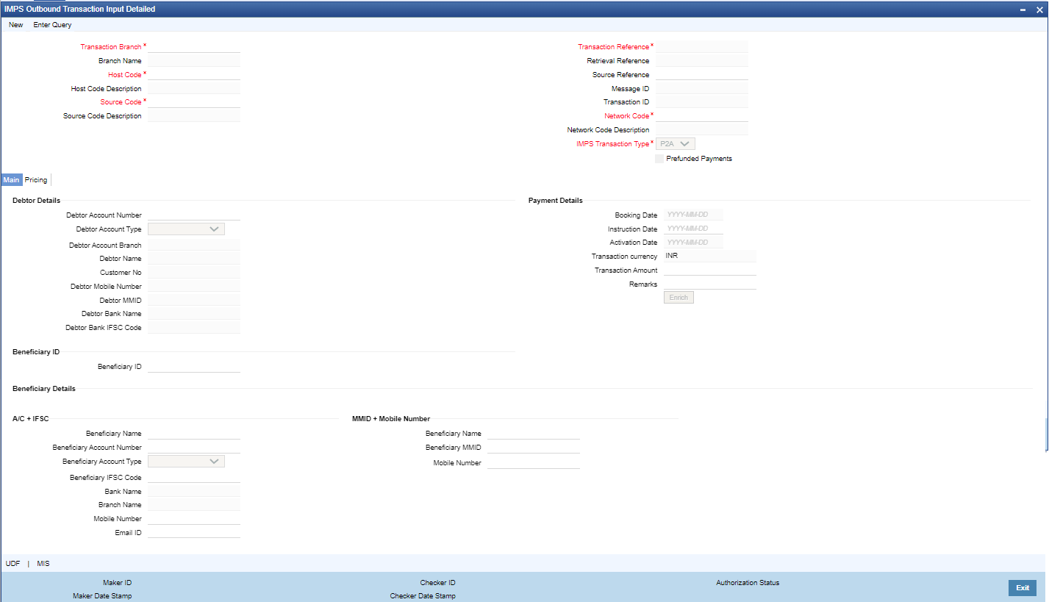
Task: Click the Beneficiary ID input field
Action: point(194,366)
